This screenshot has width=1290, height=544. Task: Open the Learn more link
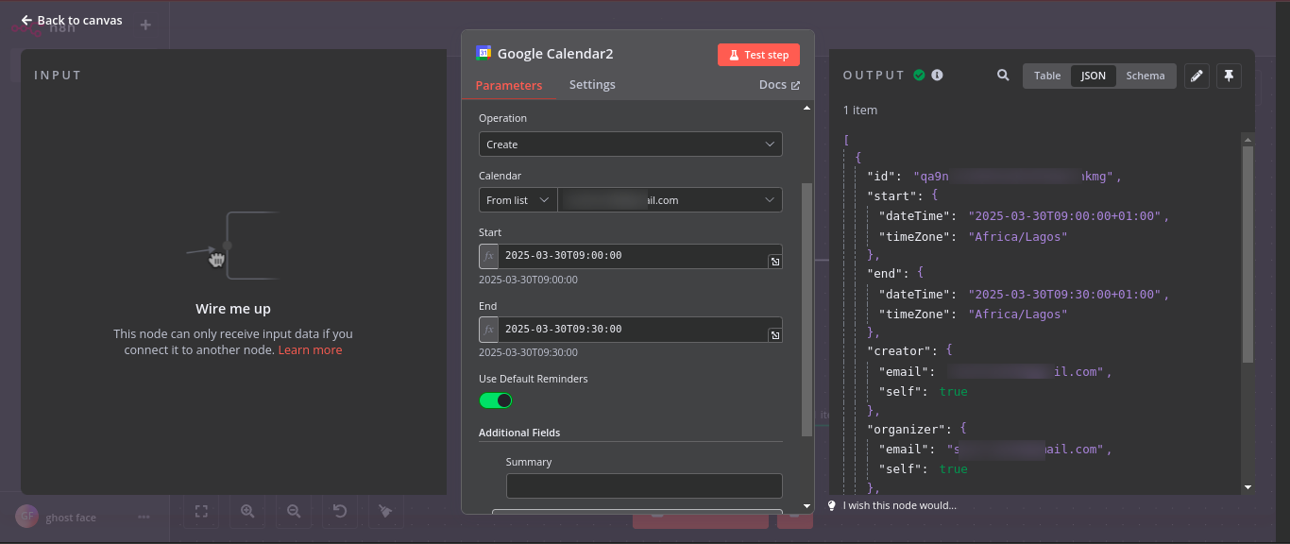click(x=310, y=350)
